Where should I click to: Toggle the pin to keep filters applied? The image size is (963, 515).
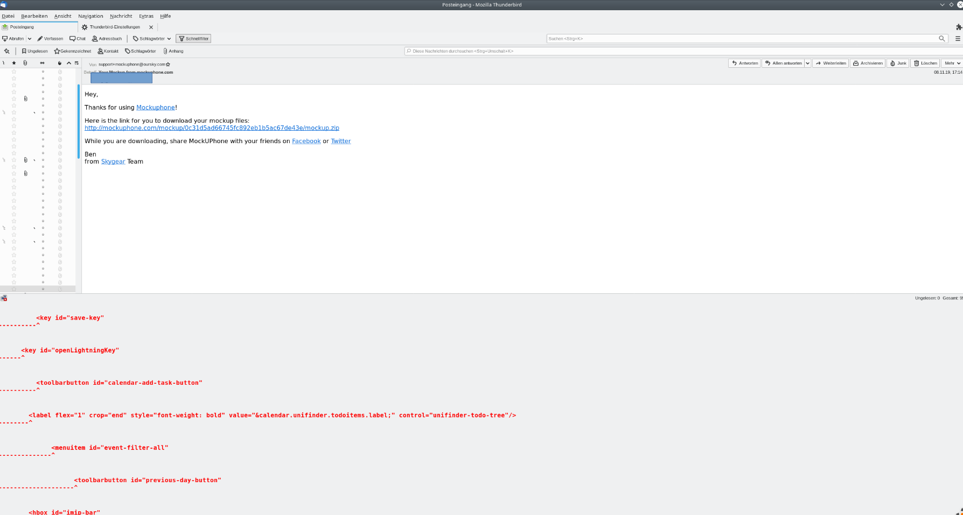point(7,51)
